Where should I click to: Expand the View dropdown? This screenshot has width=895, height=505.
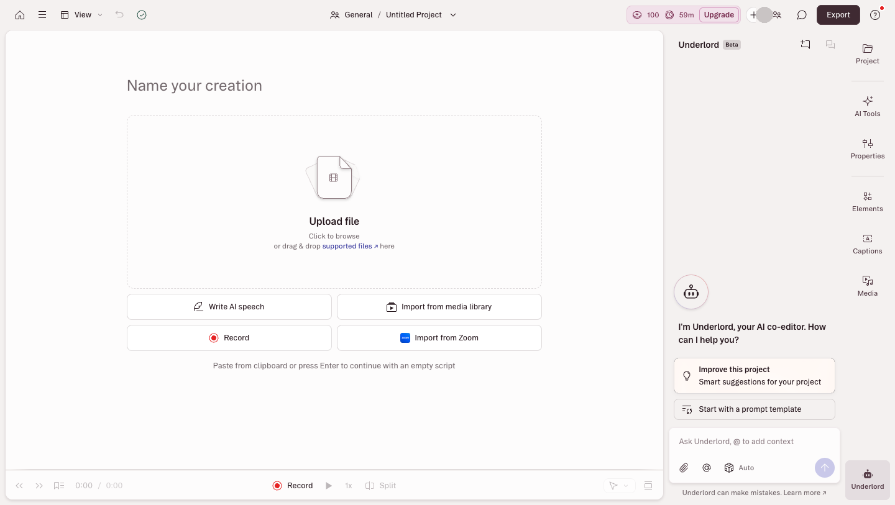click(x=81, y=15)
